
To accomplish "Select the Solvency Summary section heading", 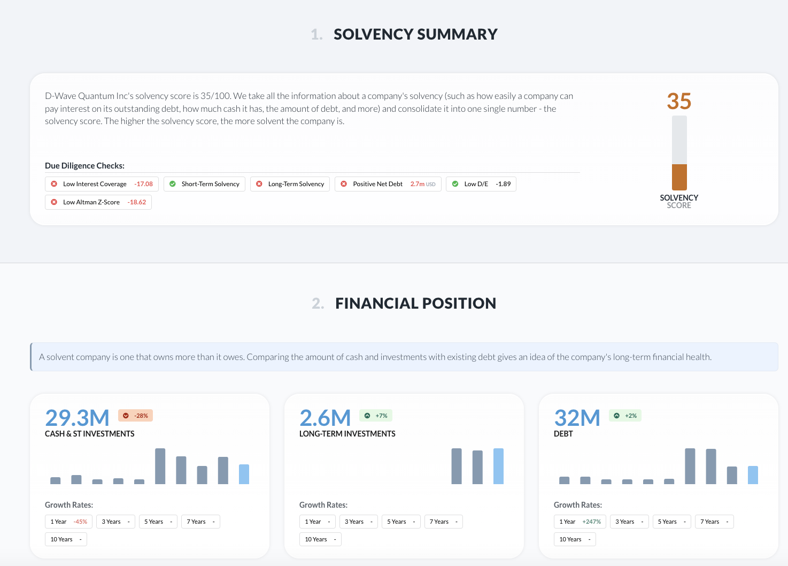I will click(415, 34).
